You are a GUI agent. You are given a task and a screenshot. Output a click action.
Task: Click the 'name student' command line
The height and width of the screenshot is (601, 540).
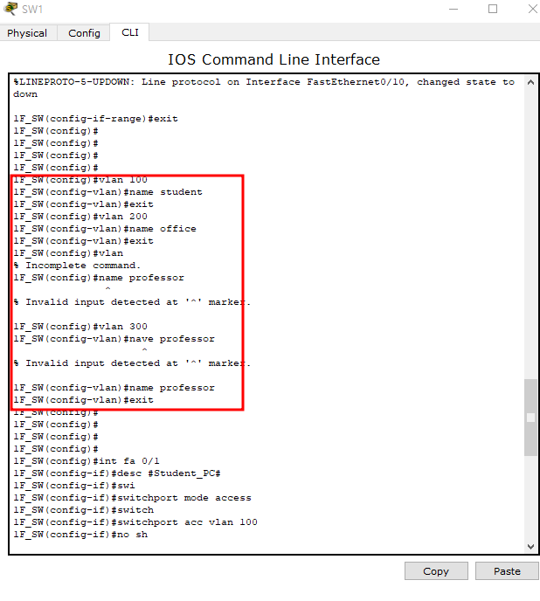click(107, 192)
